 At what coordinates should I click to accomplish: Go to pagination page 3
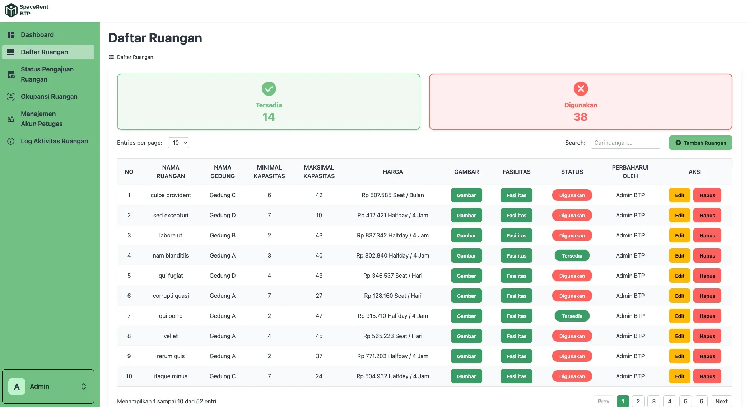654,401
